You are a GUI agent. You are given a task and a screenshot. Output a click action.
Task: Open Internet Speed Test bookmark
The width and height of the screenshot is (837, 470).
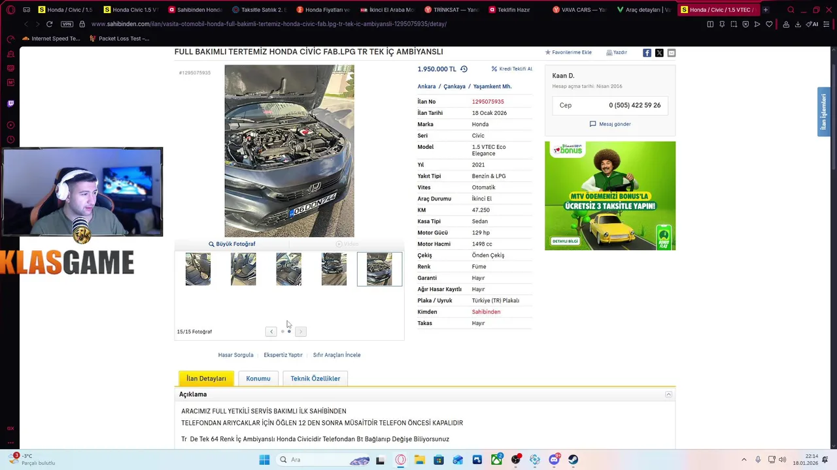[x=51, y=39]
